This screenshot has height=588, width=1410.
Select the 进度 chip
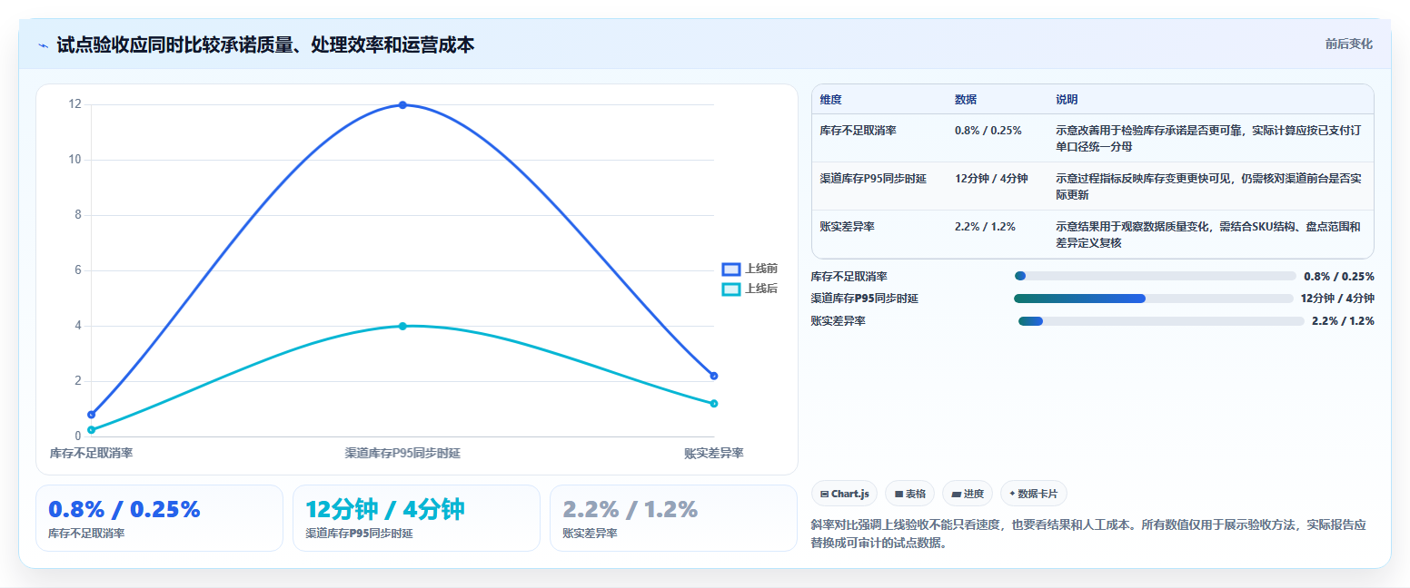click(968, 494)
